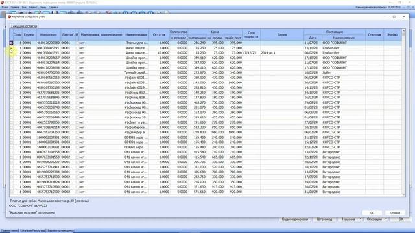Click the Отмена button
This screenshot has width=415, height=233.
(395, 213)
